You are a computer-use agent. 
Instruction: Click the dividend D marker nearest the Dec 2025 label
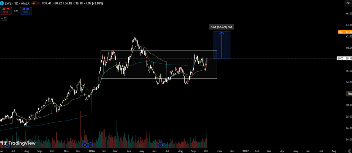click(85, 145)
